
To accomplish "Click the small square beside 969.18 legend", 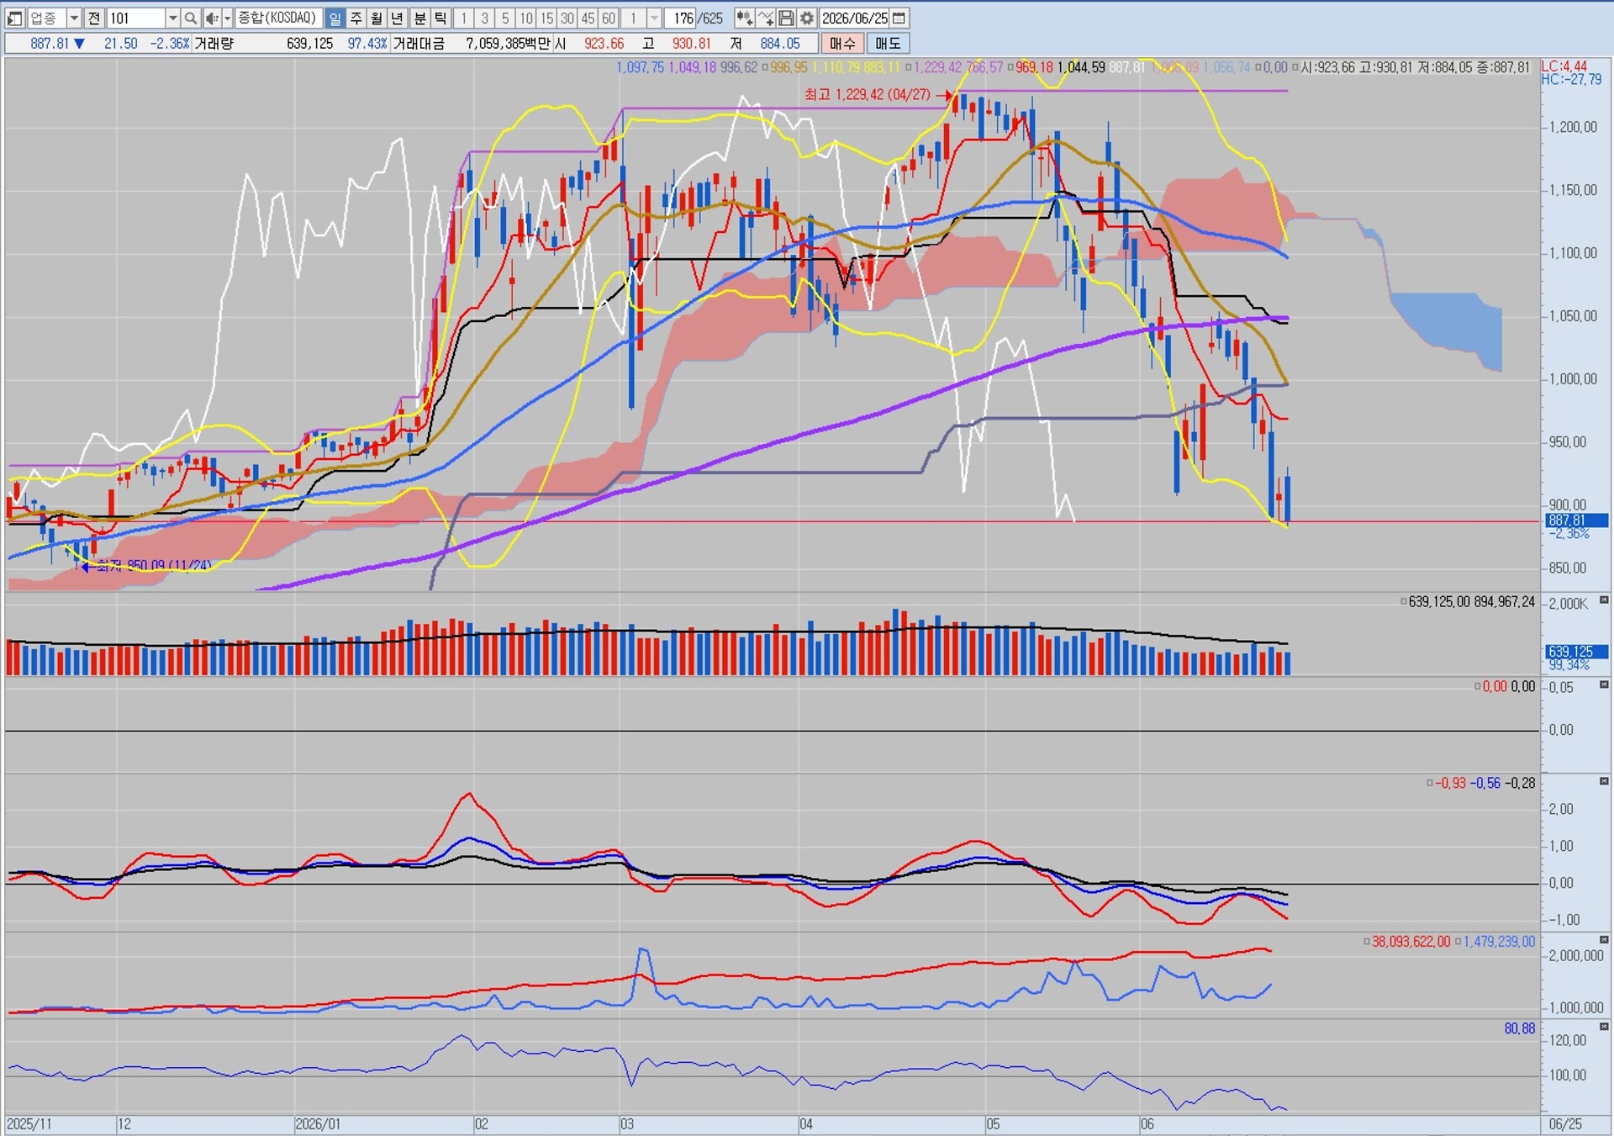I will click(1010, 67).
